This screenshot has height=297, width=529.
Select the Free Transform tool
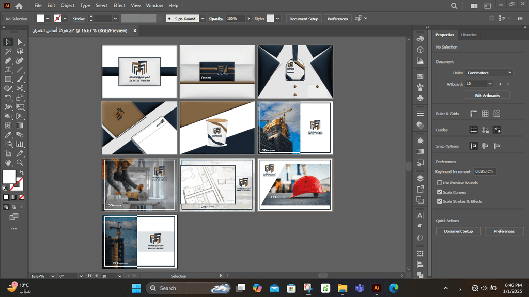[20, 107]
